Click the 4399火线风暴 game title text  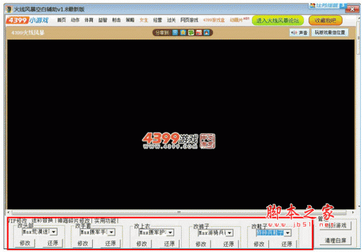(28, 33)
